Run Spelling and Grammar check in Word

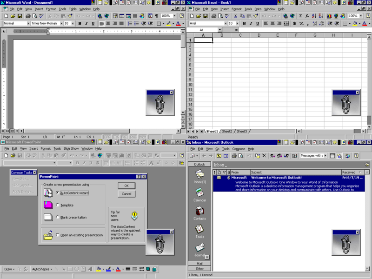(x=41, y=16)
